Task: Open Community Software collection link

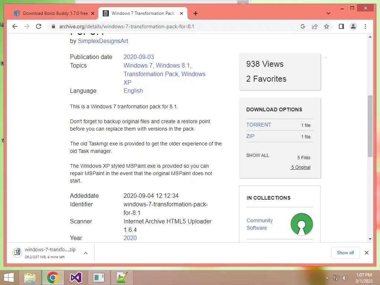Action: coord(259,224)
